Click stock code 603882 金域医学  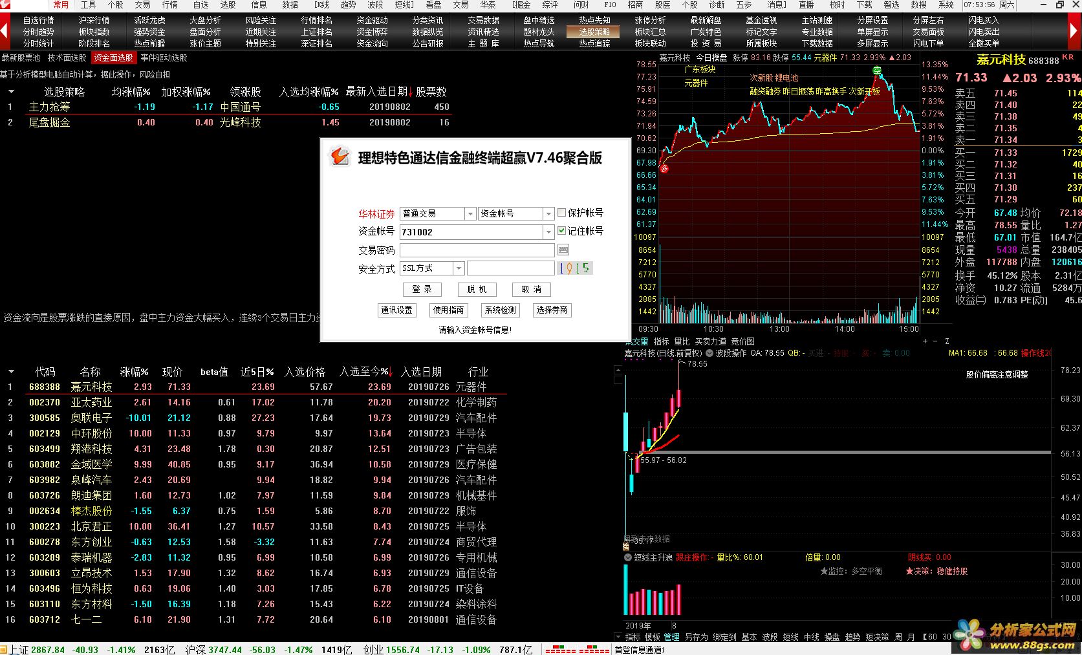tap(45, 464)
